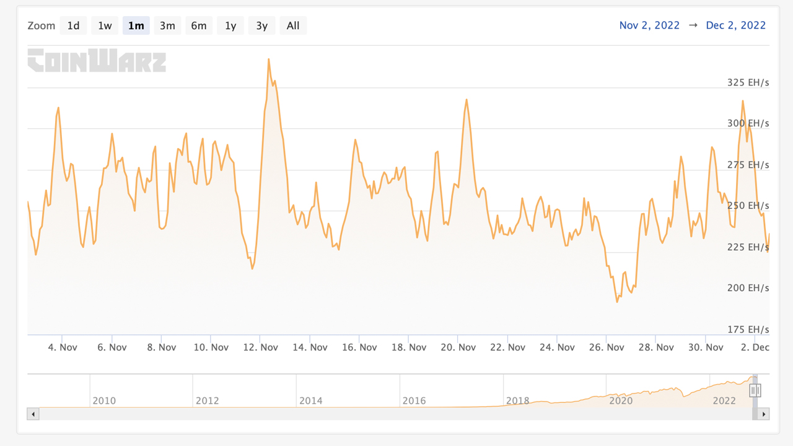Show the All-time chart view

[x=293, y=25]
